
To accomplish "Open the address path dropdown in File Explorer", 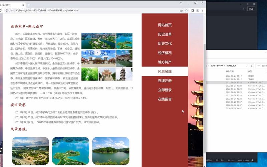I will [x=246, y=66].
